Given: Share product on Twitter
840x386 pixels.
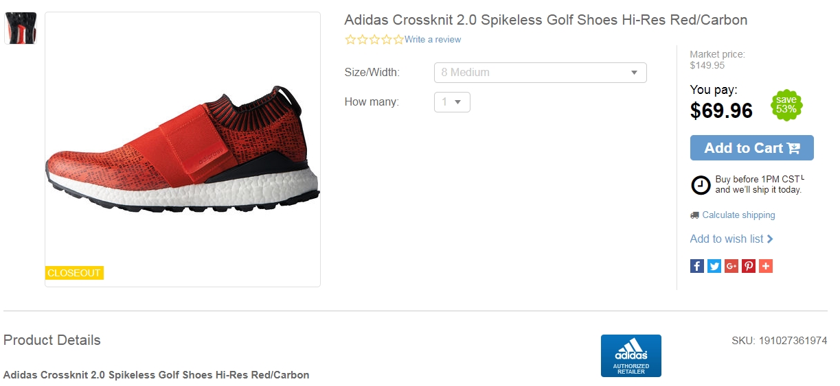Looking at the screenshot, I should (714, 266).
